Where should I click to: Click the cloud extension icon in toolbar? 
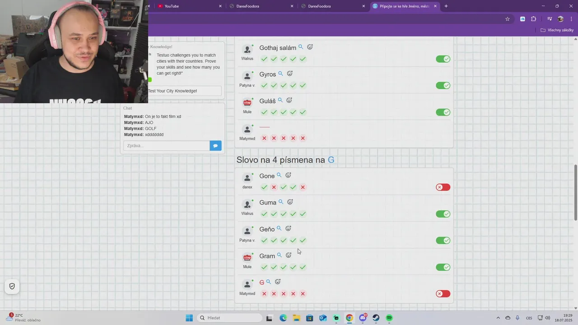tap(522, 19)
